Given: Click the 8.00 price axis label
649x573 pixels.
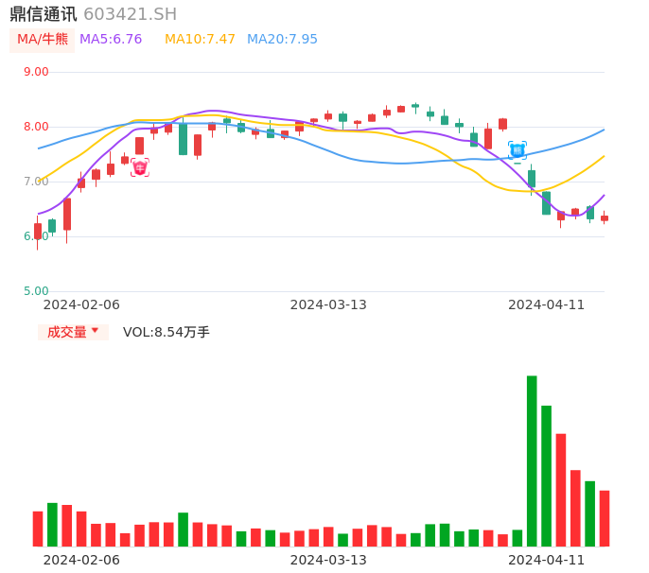Looking at the screenshot, I should 36,127.
